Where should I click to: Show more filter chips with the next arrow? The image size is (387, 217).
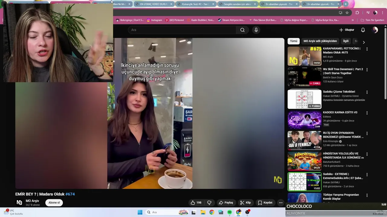click(x=364, y=42)
